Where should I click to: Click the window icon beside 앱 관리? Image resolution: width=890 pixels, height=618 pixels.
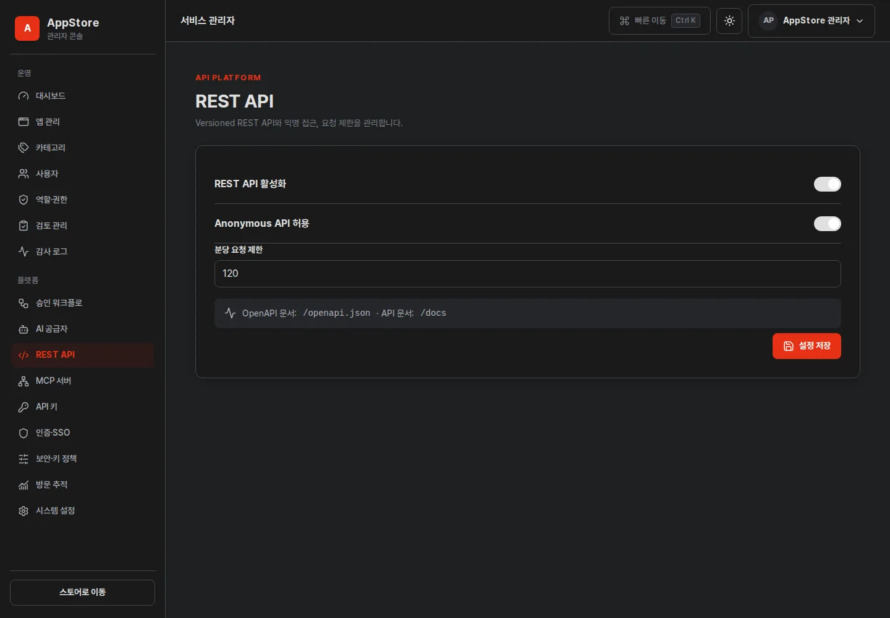coord(23,122)
